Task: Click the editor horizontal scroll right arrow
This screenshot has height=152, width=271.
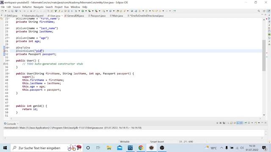Action: click(260, 118)
